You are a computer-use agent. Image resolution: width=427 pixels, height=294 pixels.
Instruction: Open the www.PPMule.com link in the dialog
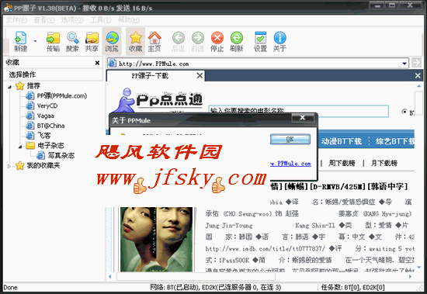tap(290, 164)
